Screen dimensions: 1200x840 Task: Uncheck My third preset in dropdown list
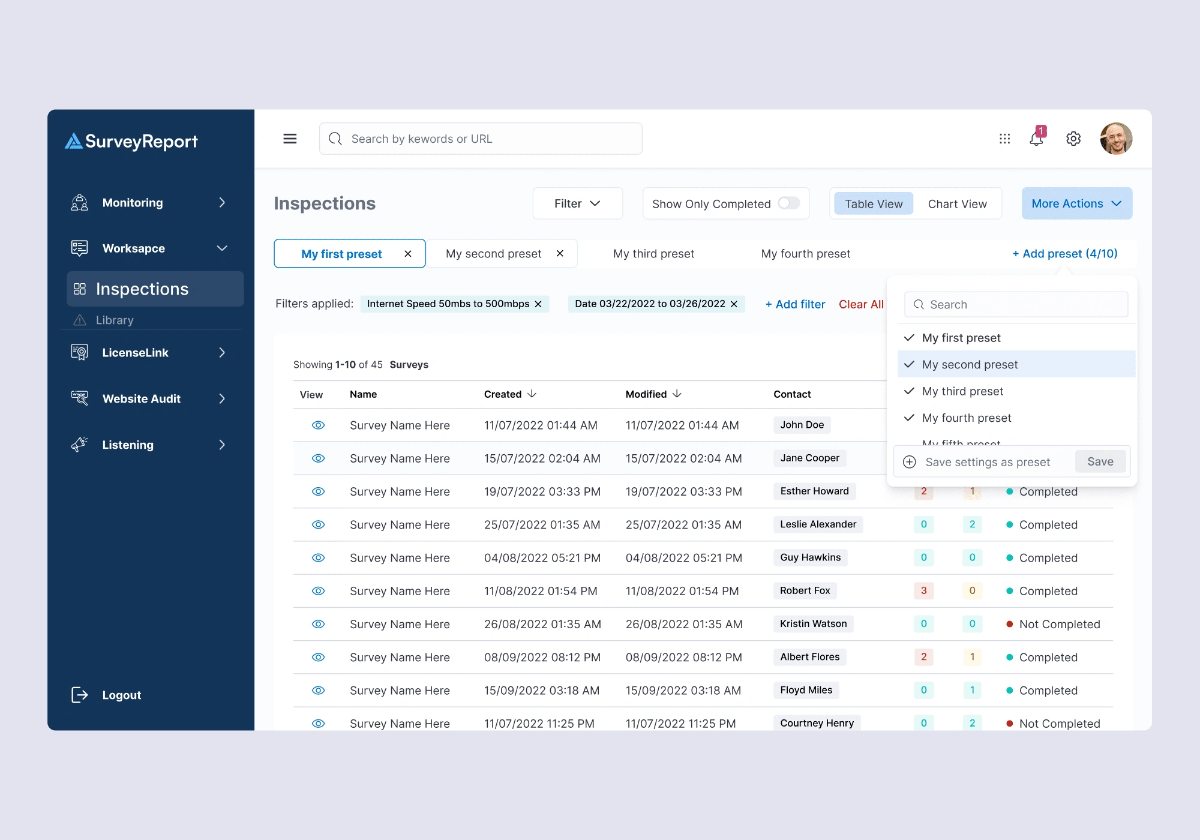tap(1016, 391)
